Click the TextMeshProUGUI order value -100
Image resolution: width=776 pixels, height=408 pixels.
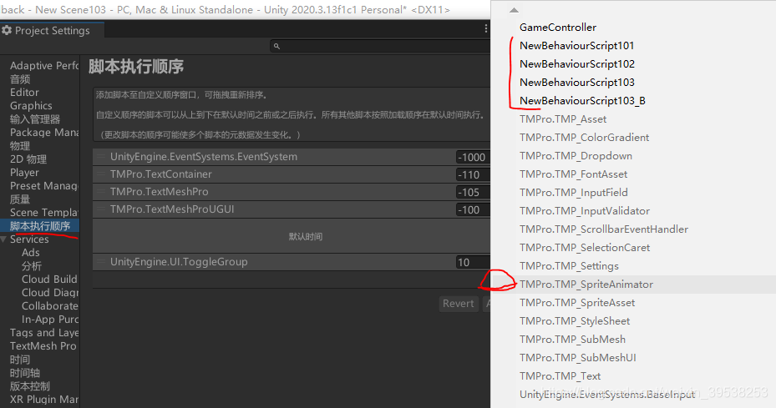473,209
